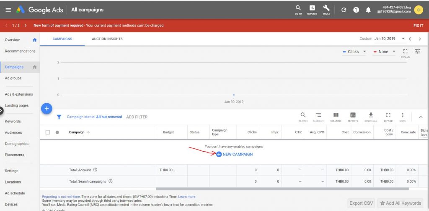
Task: Switch to the Auction Insights tab
Action: click(x=107, y=39)
